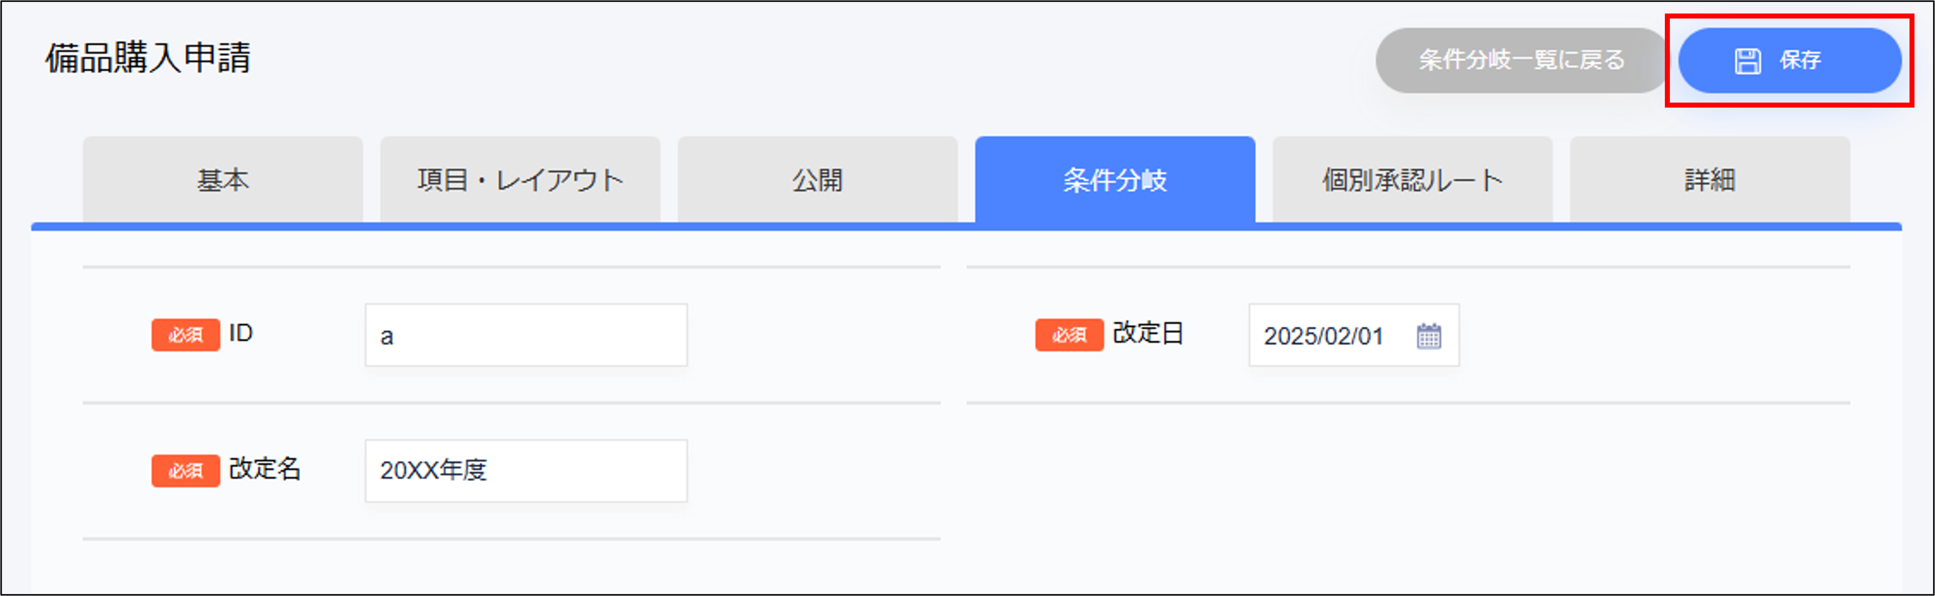Open the 詳細 tab
Image resolution: width=1935 pixels, height=596 pixels.
[x=1710, y=180]
